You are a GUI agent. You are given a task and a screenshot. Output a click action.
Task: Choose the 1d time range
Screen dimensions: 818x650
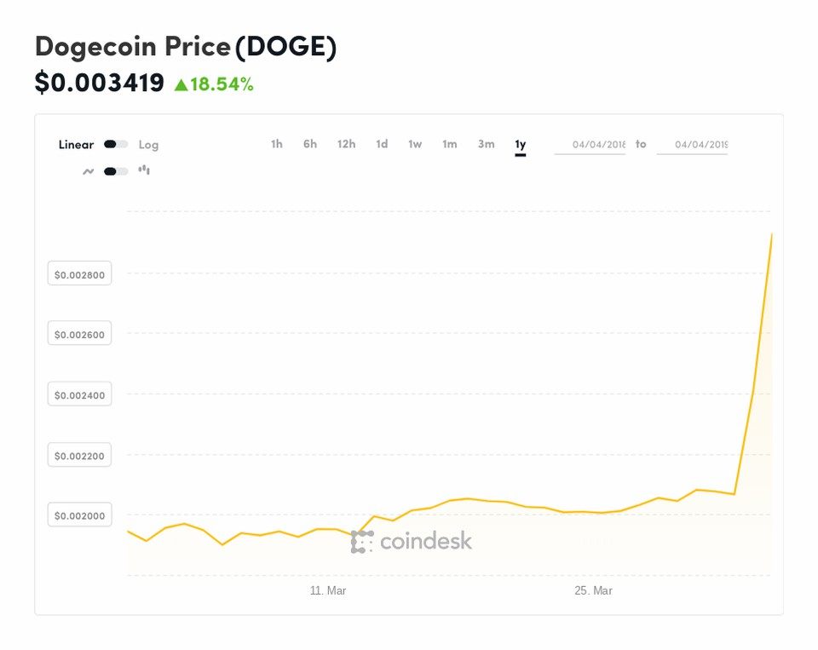tap(382, 144)
